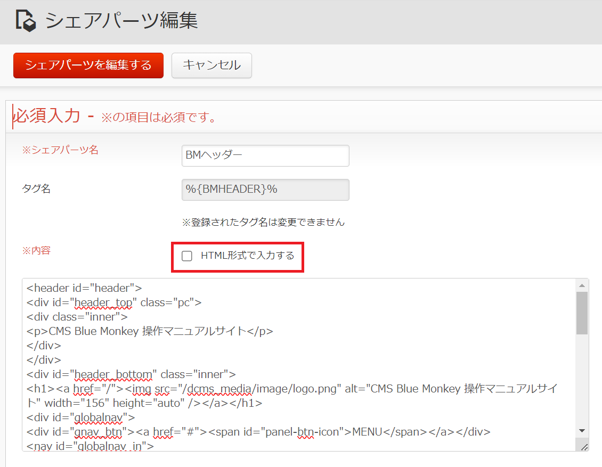Click the scroll up arrow of content textarea
Viewport: 602px width, 467px height.
(582, 285)
